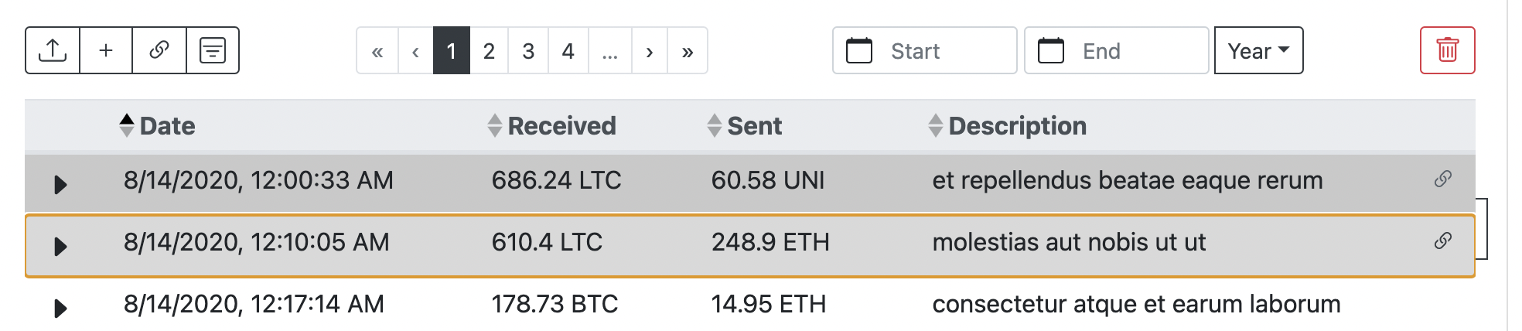Go to page 2
This screenshot has width=1522, height=331.
coord(489,51)
